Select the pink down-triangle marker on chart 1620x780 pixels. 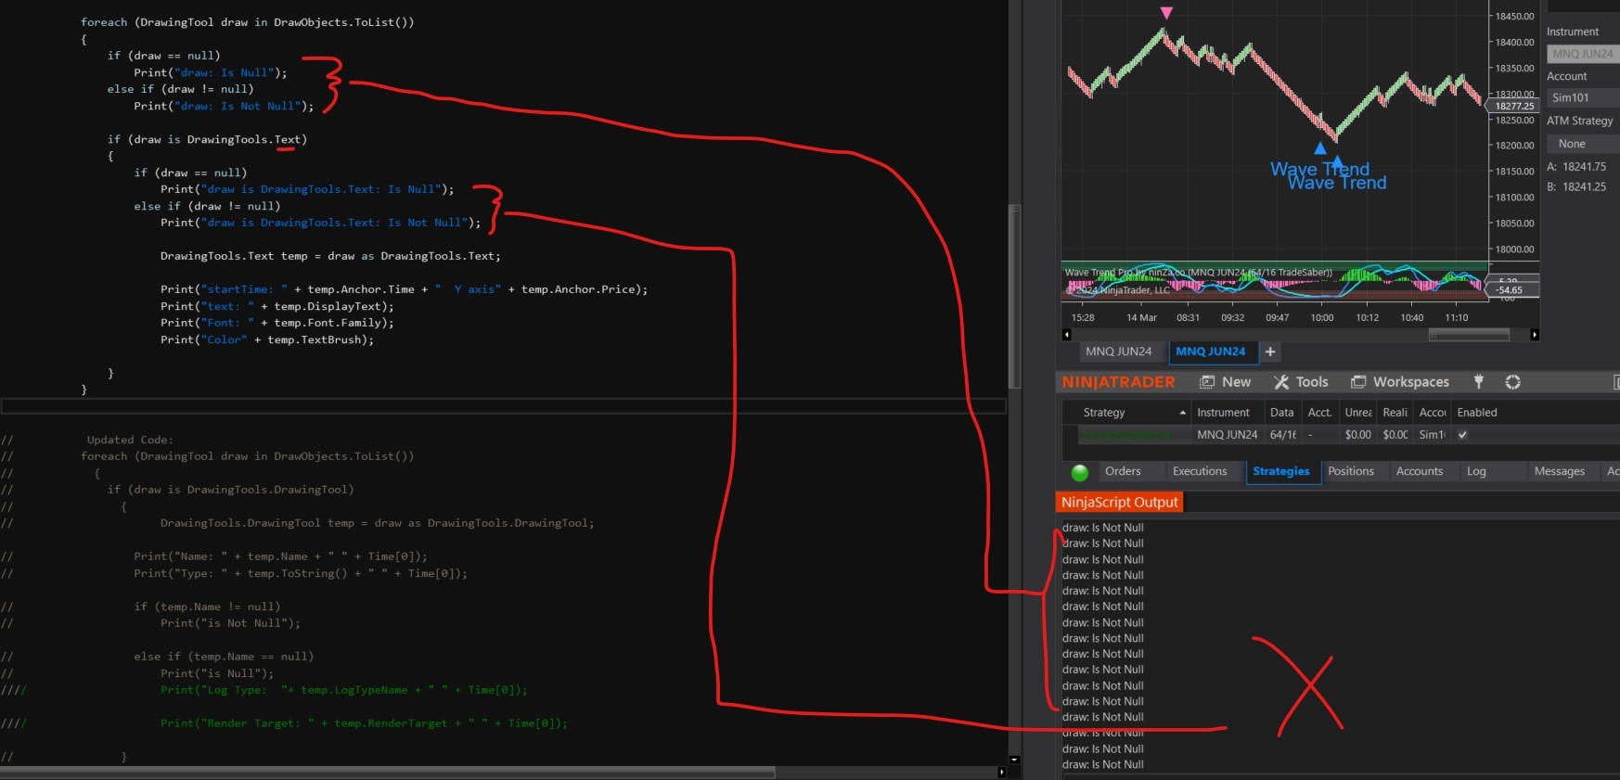[1166, 13]
